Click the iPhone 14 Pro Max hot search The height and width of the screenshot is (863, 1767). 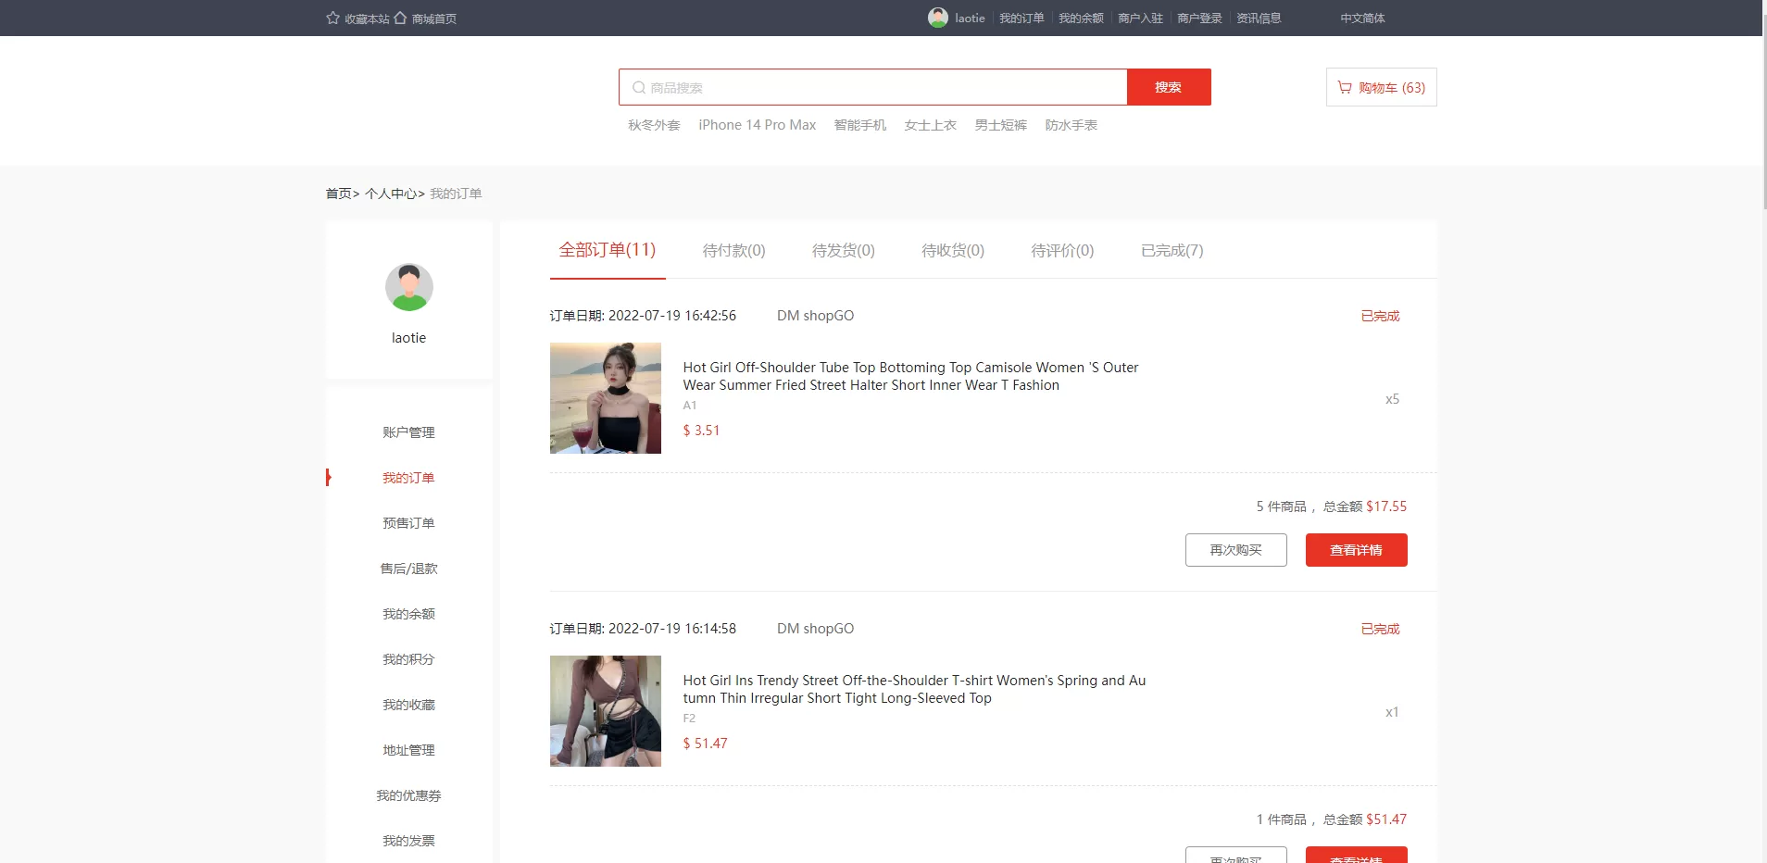click(x=757, y=125)
